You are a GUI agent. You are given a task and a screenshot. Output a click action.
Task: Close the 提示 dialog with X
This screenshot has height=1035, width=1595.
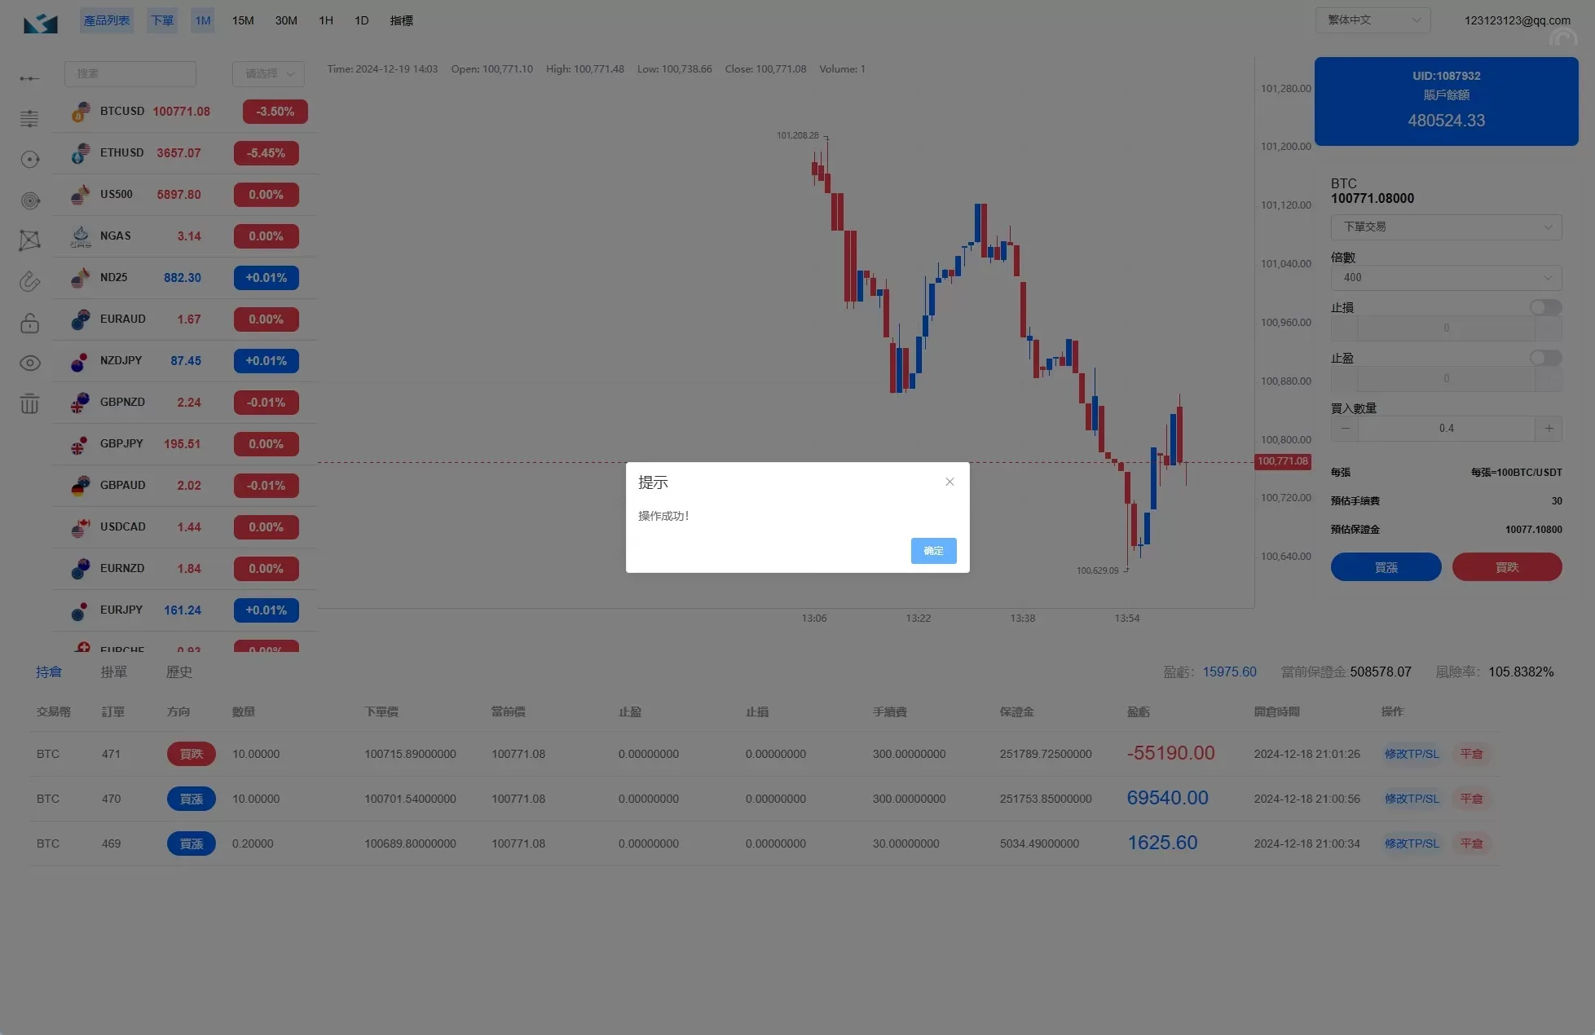(x=950, y=482)
